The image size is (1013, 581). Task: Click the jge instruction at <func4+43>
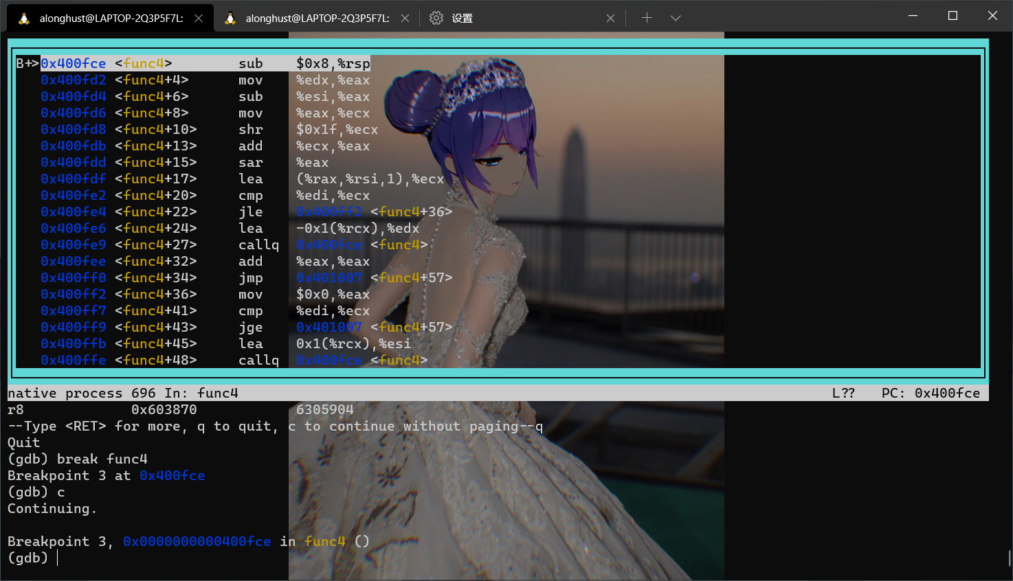coord(251,327)
